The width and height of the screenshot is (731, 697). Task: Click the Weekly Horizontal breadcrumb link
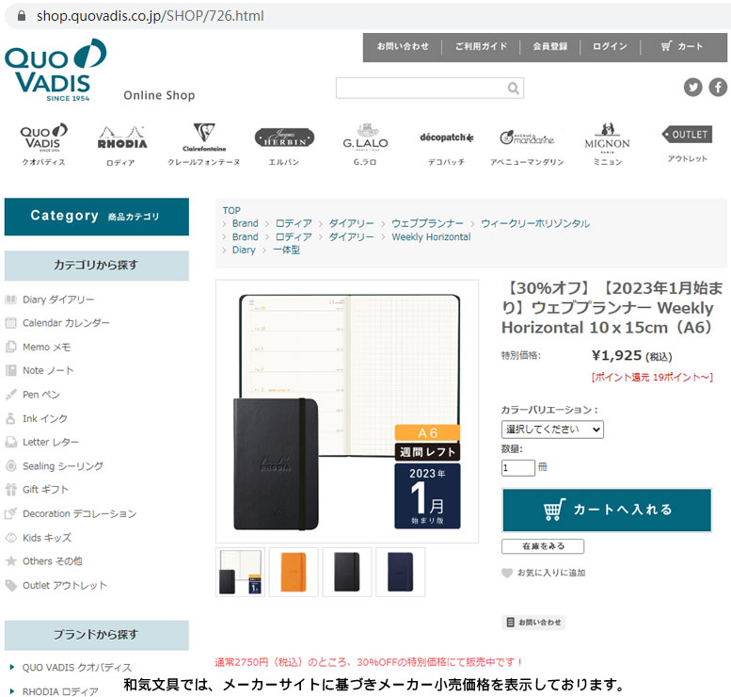pyautogui.click(x=431, y=237)
